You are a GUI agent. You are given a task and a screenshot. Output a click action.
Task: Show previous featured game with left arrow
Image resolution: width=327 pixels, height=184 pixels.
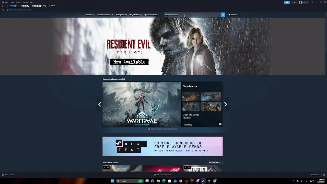click(99, 104)
